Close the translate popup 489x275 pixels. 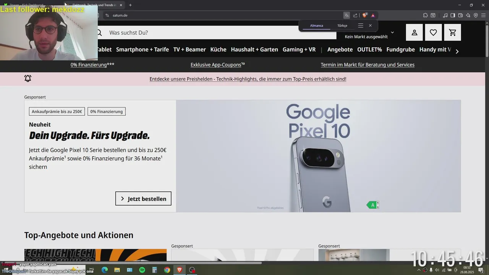370,26
